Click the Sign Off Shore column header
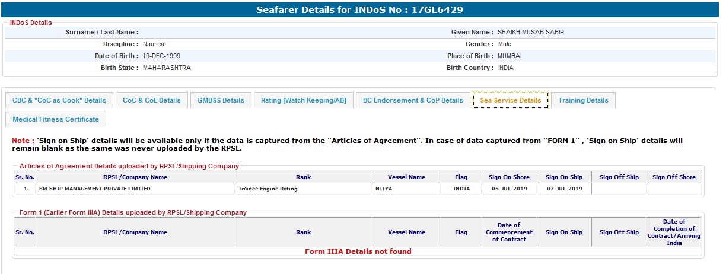726x274 pixels. pyautogui.click(x=674, y=177)
